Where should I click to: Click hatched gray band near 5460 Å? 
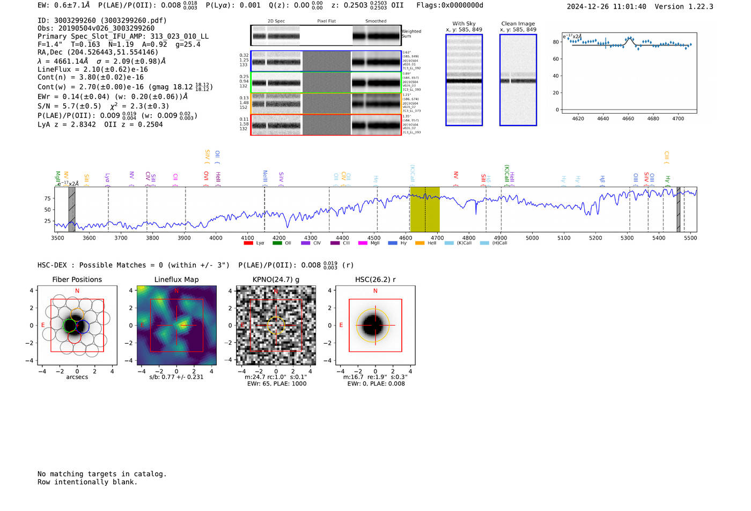[678, 209]
